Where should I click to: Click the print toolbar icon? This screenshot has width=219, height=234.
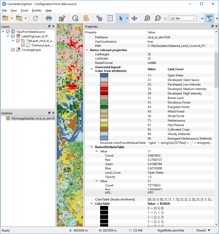click(x=49, y=18)
